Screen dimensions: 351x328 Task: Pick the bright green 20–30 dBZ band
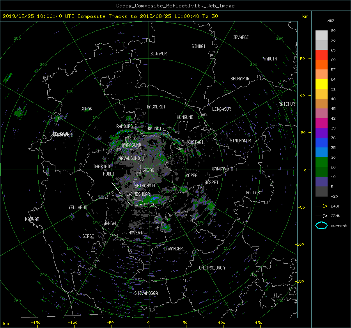[x=321, y=162]
